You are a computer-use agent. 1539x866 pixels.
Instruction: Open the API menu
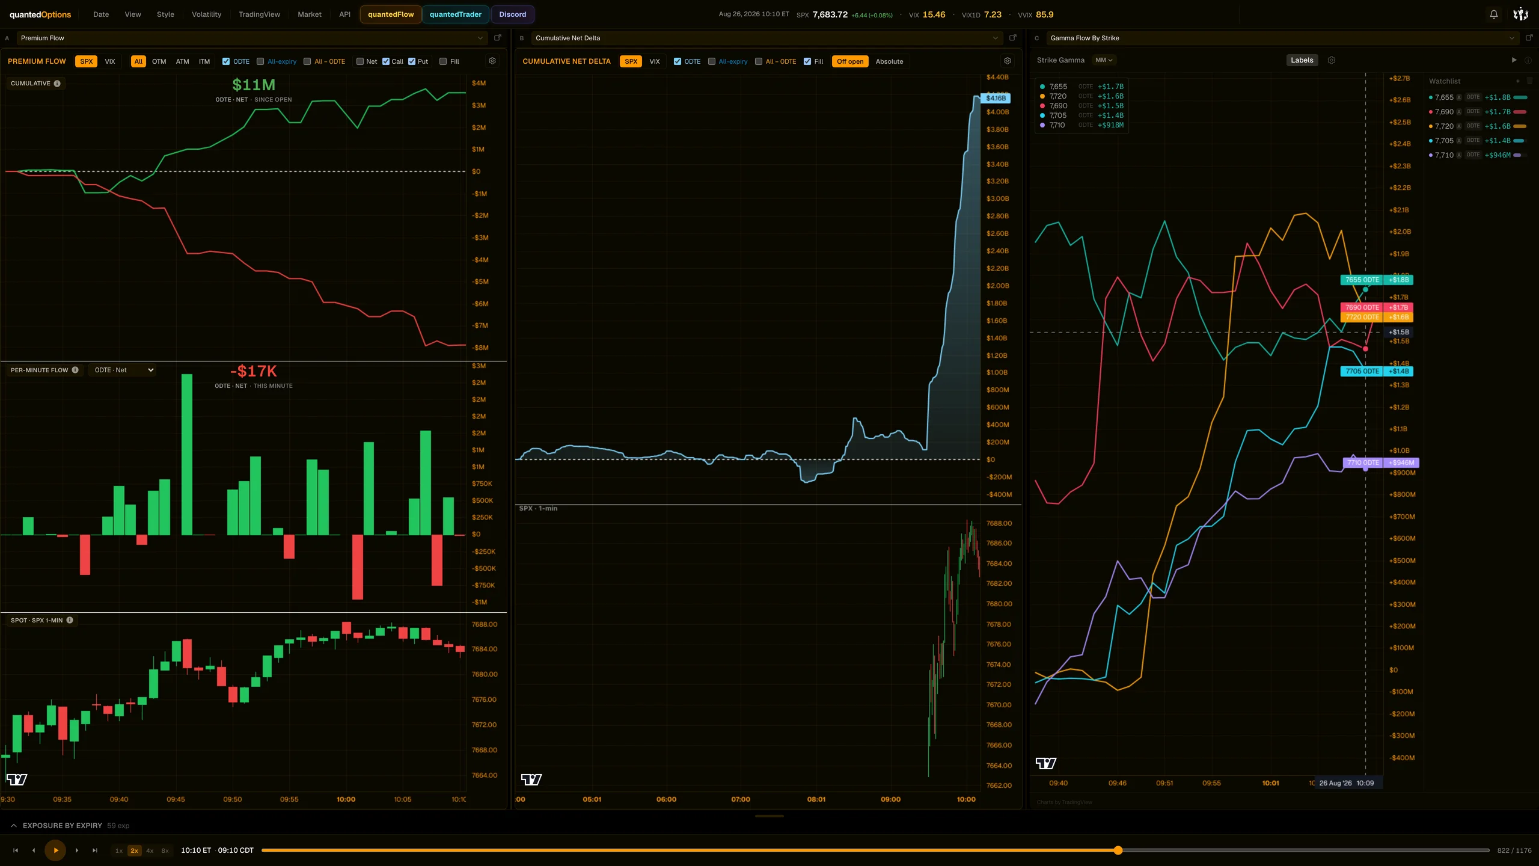point(344,14)
